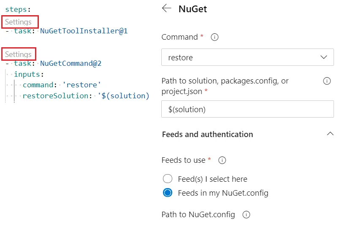Click the command: 'restore' YAML line
This screenshot has width=361, height=245.
click(x=62, y=85)
